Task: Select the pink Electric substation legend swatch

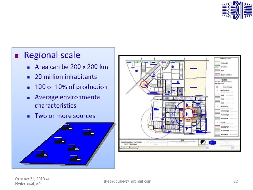Action: [x=218, y=75]
